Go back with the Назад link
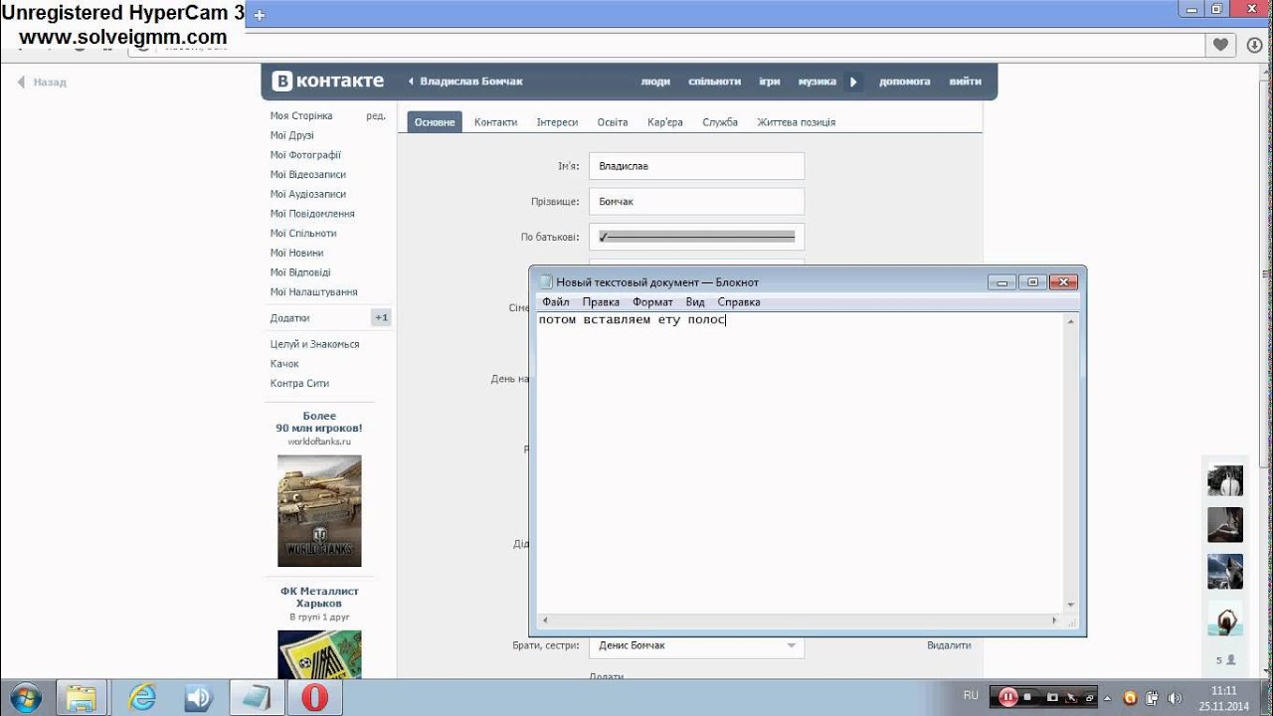Screen dimensions: 1273x716 [x=42, y=82]
